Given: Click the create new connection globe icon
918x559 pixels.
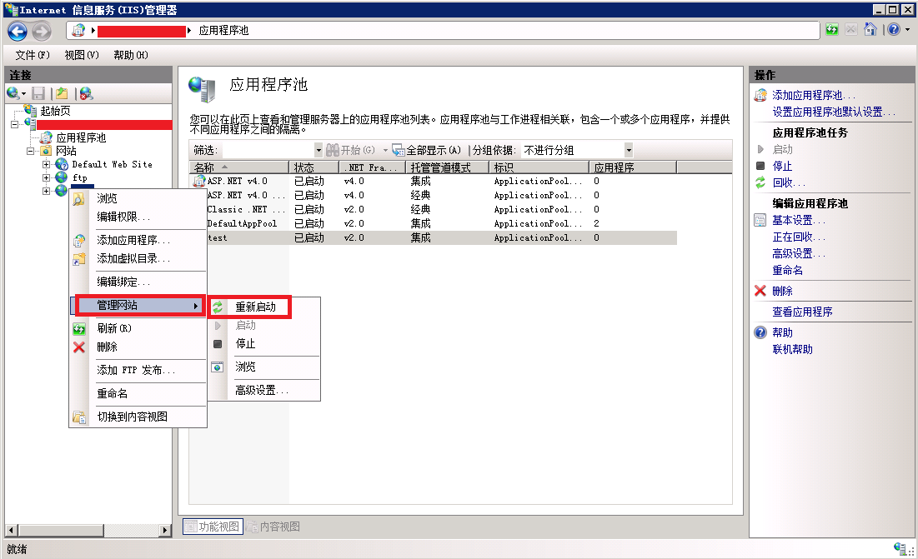Looking at the screenshot, I should (x=14, y=93).
